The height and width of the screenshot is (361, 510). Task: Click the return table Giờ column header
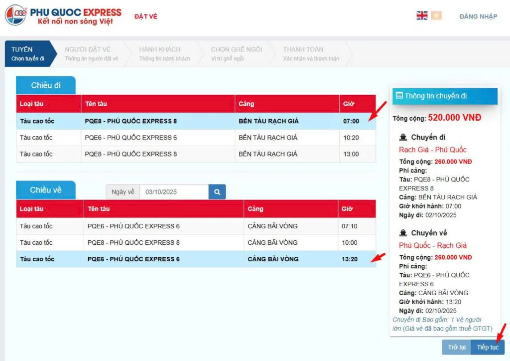(x=357, y=208)
